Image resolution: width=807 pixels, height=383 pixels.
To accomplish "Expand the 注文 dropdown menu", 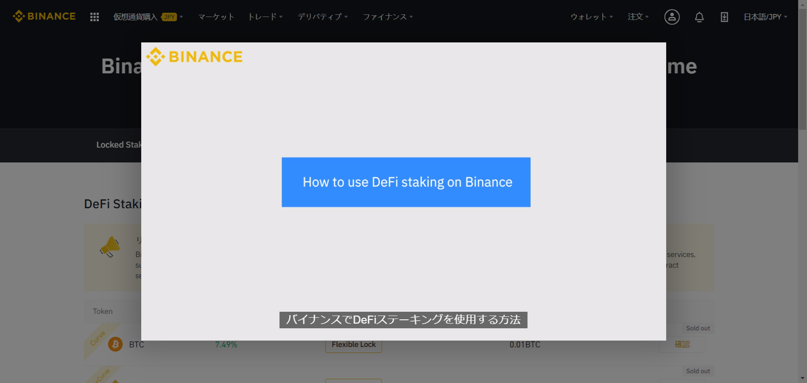I will (x=638, y=17).
